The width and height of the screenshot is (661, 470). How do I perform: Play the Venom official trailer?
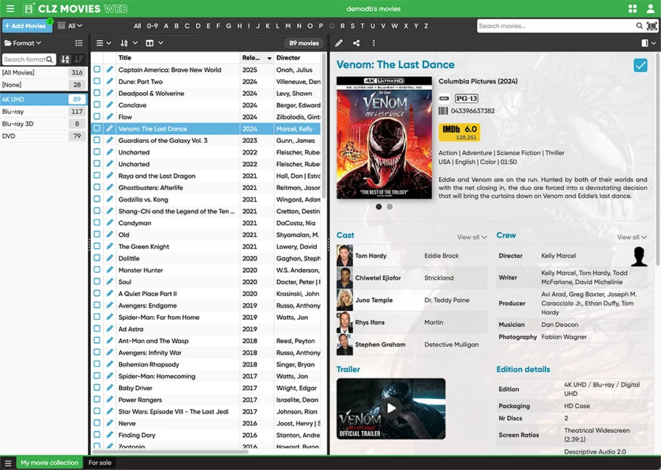click(x=392, y=408)
